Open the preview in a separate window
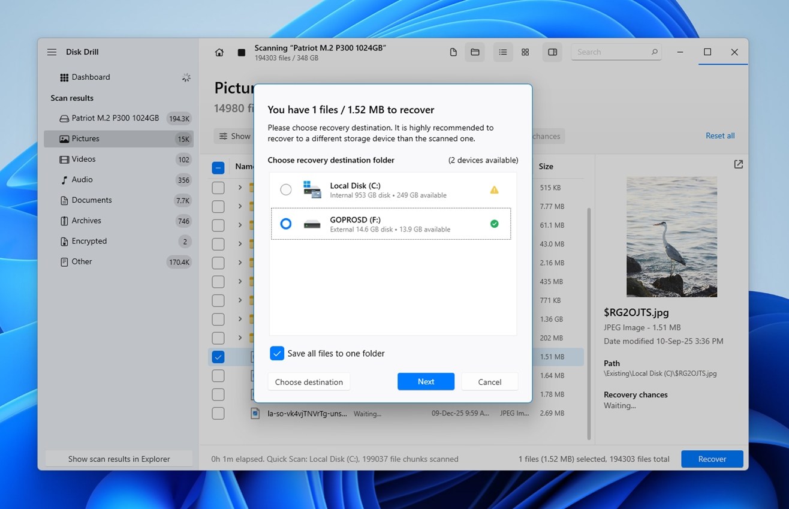Screen dimensions: 789x509 pyautogui.click(x=739, y=164)
